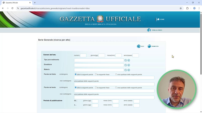Focus the anno(aaaa) field of Estremi dell'atto
This screenshot has width=202, height=113.
[x=136, y=55]
